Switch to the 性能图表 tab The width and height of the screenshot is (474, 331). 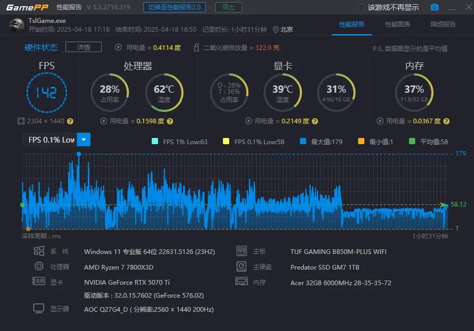coord(397,24)
